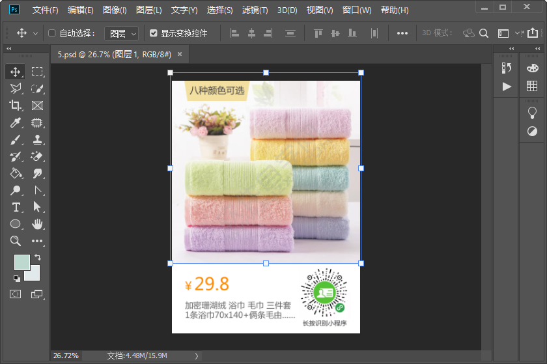Align horizontal centers in options bar
547x364 pixels.
coord(251,33)
